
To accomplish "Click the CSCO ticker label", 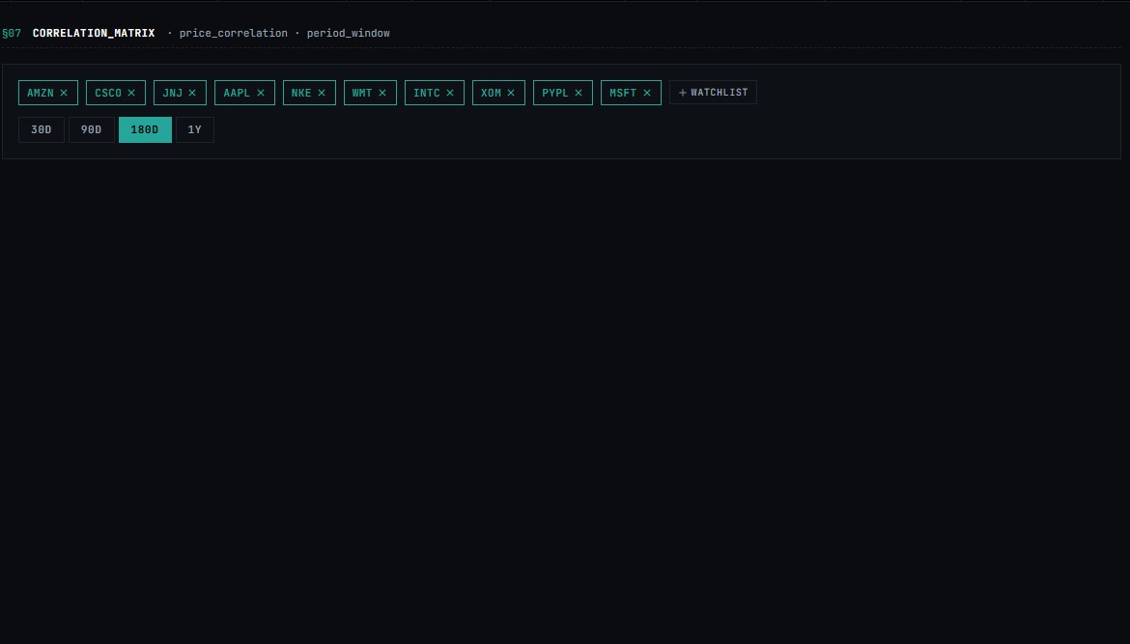I will [x=108, y=93].
